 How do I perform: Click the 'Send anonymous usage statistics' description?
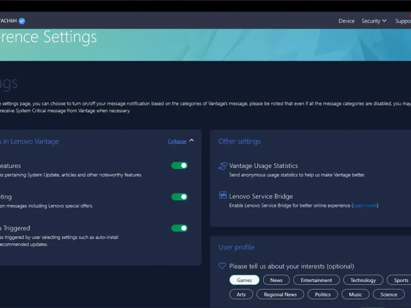297,175
